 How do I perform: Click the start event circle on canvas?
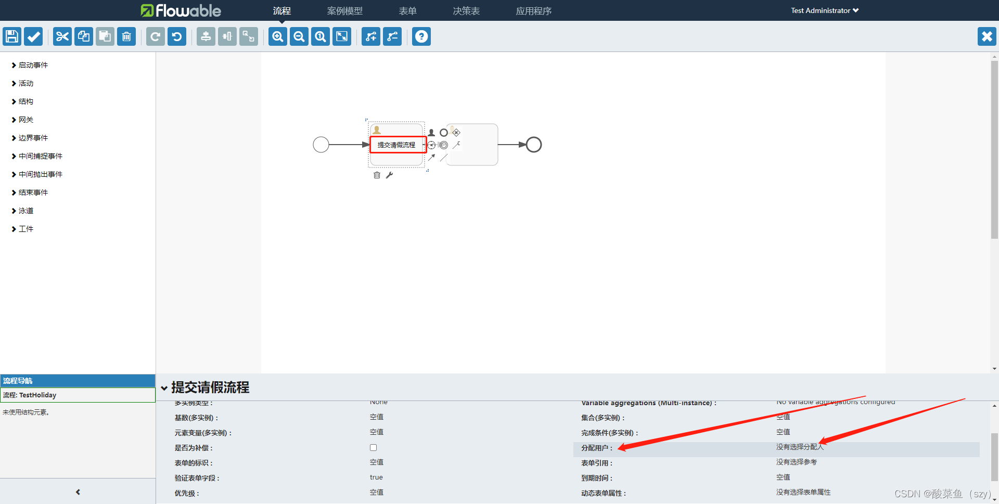click(321, 145)
